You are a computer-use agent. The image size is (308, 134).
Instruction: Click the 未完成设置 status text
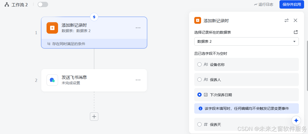(71, 83)
